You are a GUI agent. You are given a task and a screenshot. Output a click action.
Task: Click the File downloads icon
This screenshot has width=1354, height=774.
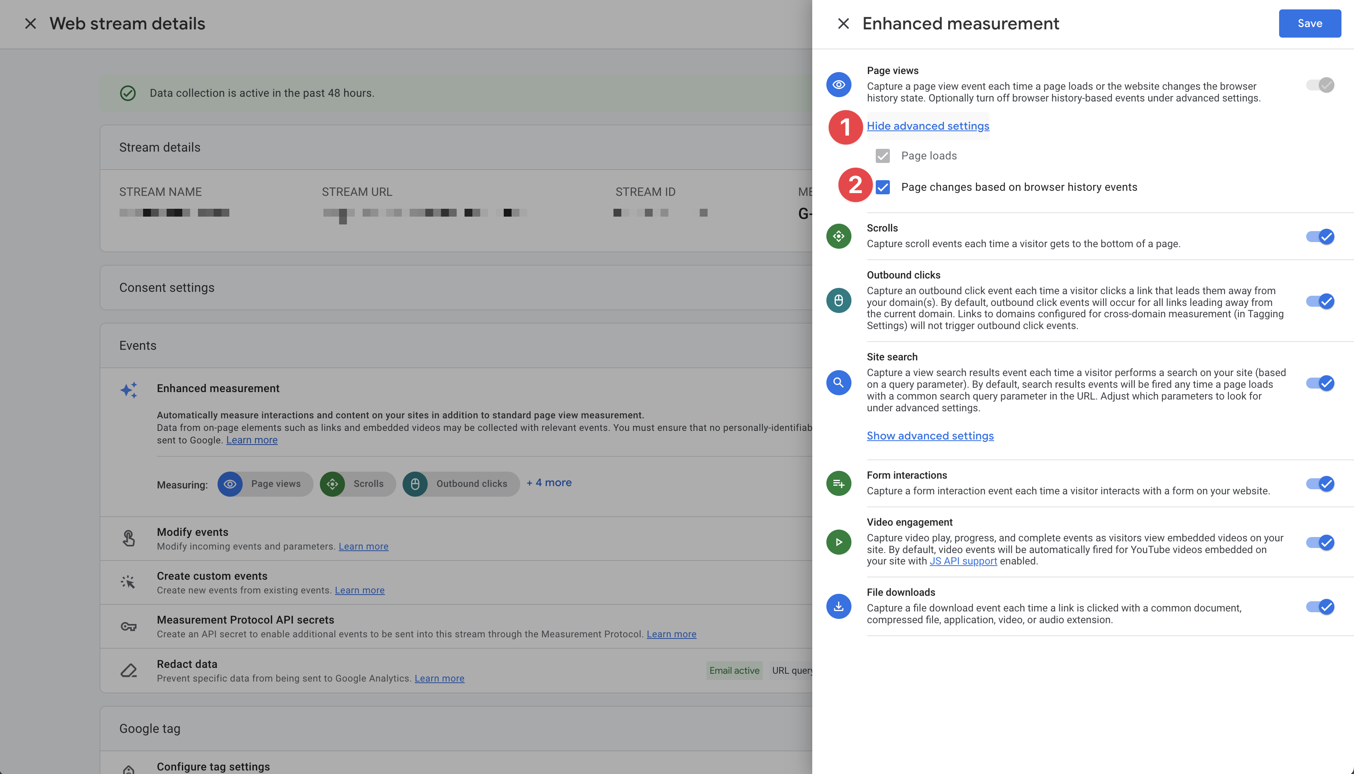click(839, 606)
